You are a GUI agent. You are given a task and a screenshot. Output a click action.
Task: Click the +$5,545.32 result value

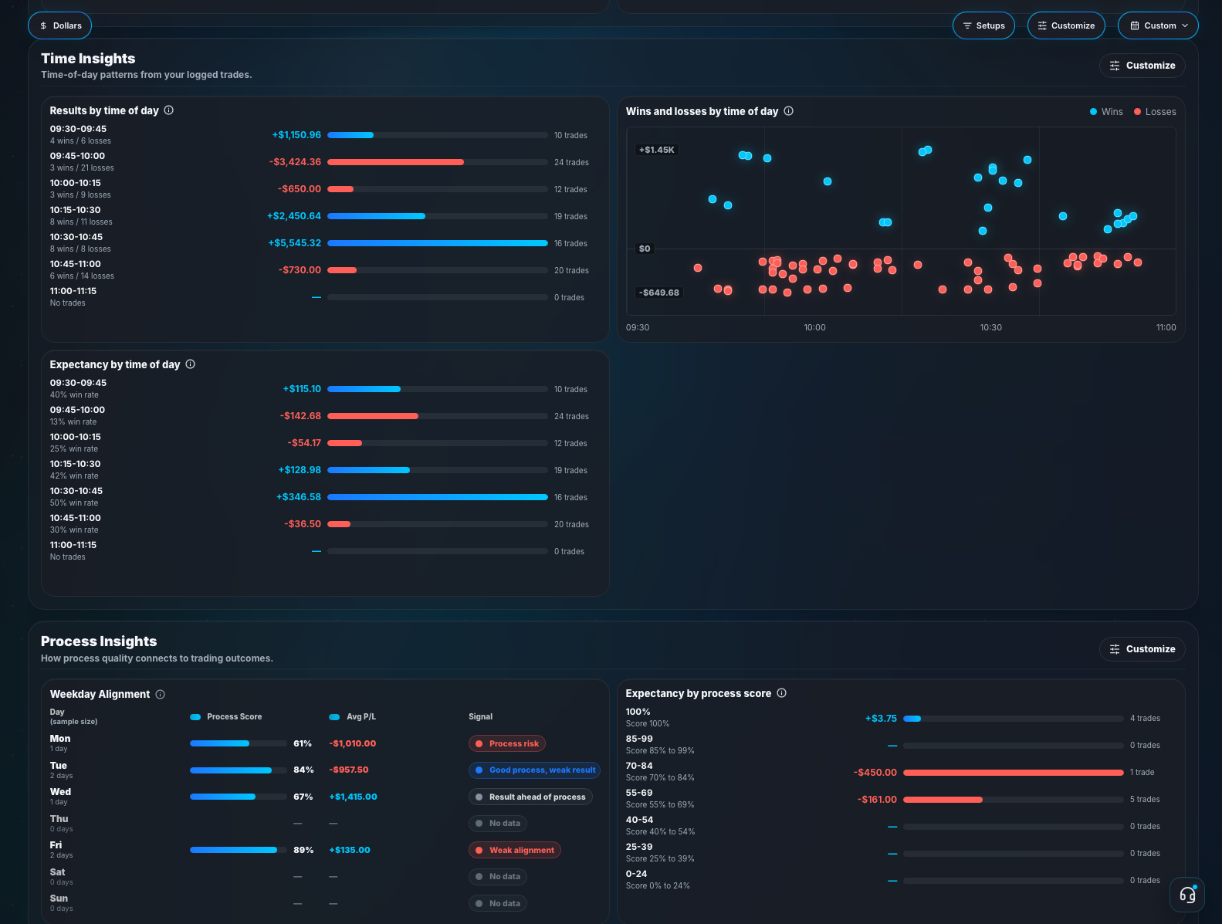point(294,243)
